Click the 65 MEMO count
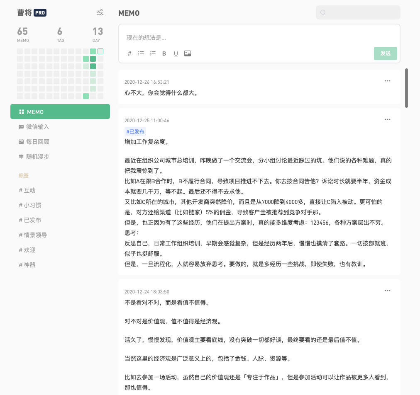Image resolution: width=420 pixels, height=395 pixels. click(x=23, y=34)
